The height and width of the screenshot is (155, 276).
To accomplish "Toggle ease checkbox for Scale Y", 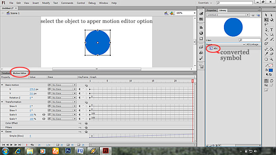I will pos(49,118).
